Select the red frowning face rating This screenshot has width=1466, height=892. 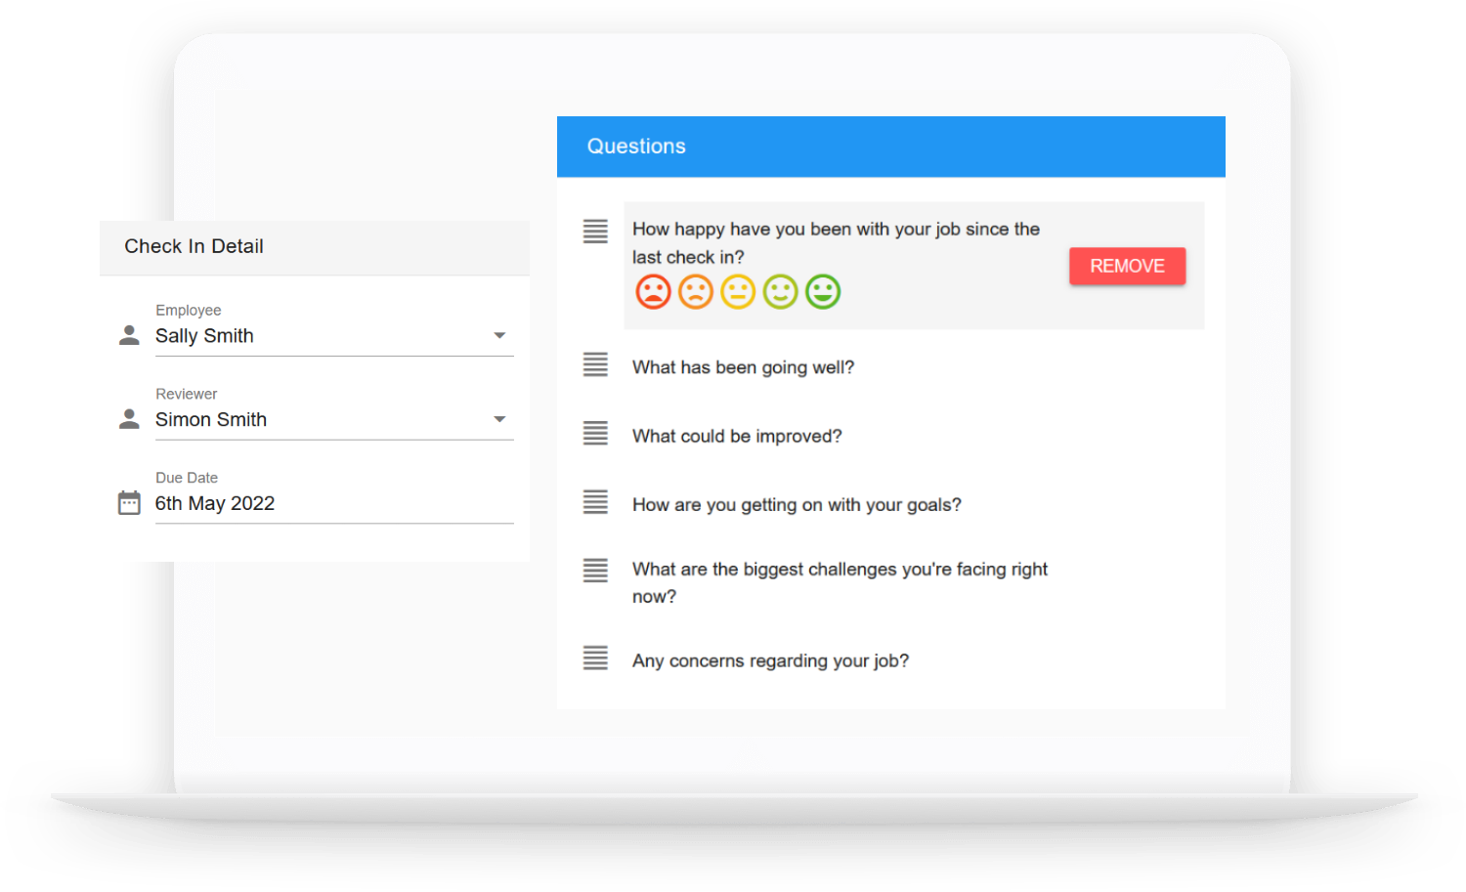click(653, 291)
